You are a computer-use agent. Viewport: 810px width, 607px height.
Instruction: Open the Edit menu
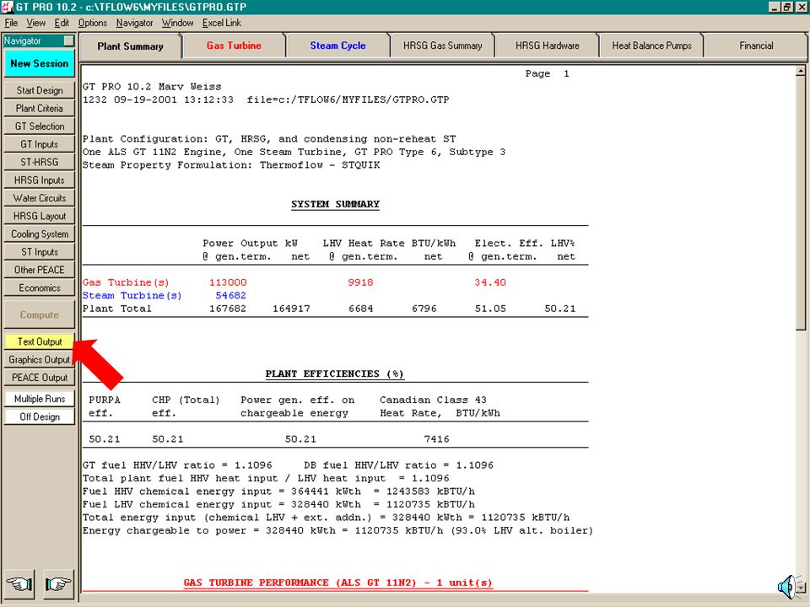click(62, 23)
